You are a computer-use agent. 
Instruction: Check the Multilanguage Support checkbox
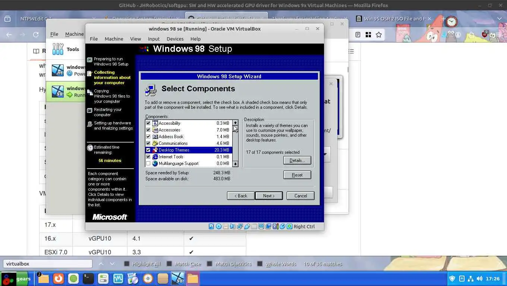click(148, 163)
